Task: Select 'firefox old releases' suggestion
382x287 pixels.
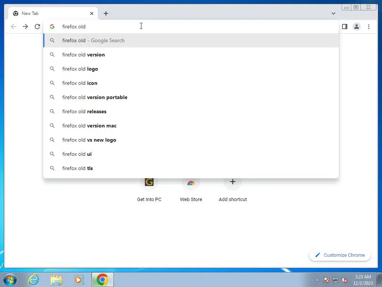Action: click(191, 111)
